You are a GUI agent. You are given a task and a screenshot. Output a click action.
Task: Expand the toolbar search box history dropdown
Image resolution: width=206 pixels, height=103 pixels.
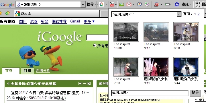83,5
